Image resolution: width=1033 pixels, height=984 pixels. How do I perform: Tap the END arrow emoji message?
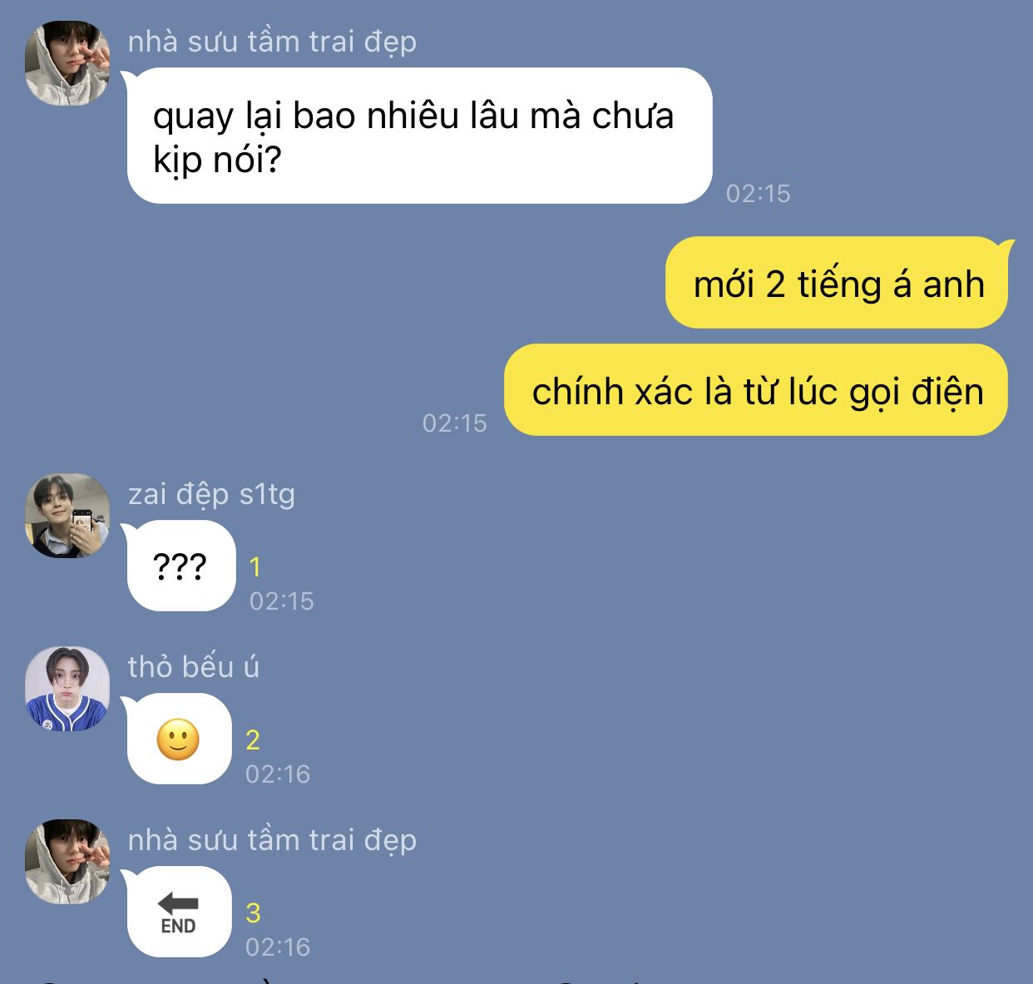tap(179, 912)
